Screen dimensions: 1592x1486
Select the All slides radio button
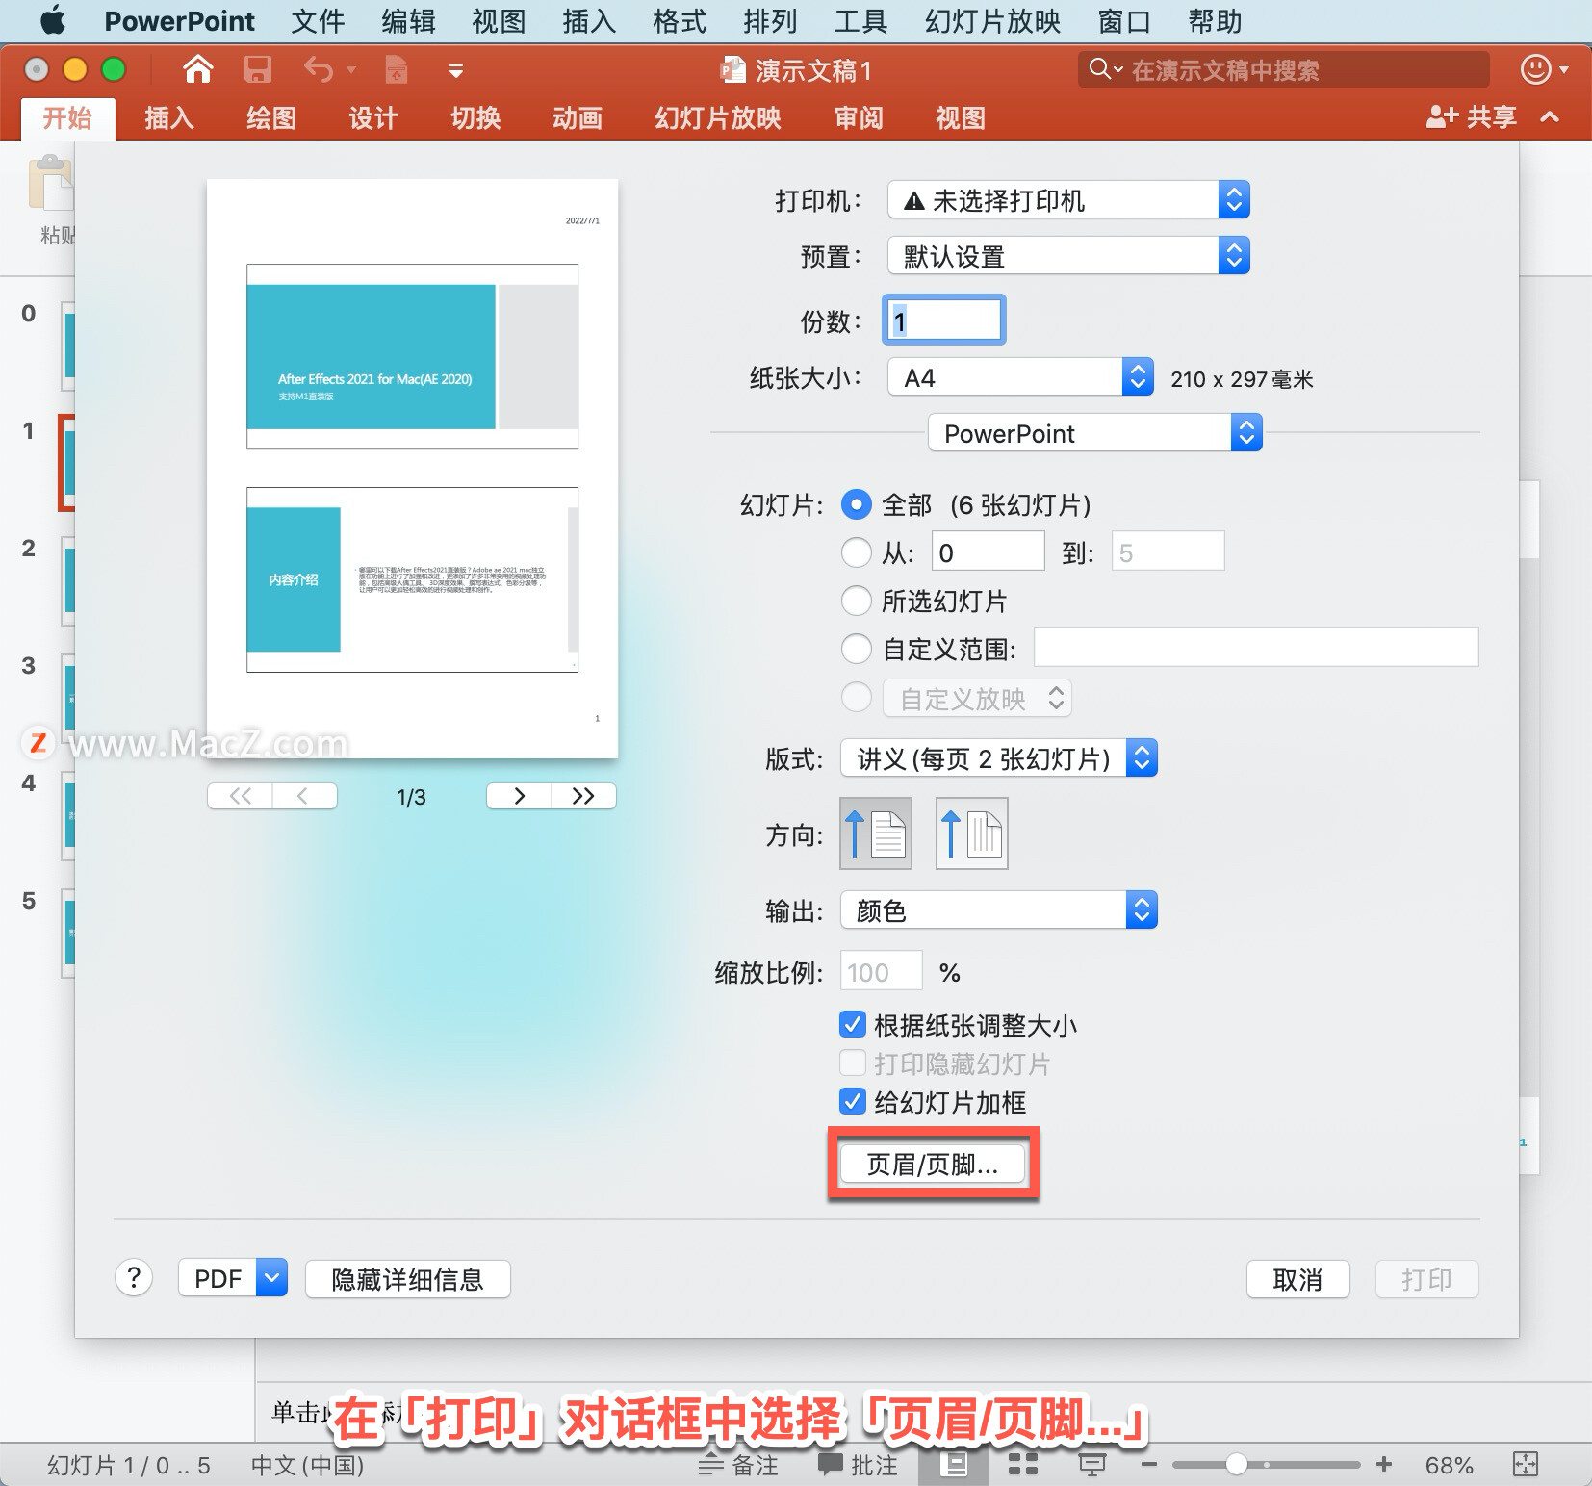(x=857, y=504)
